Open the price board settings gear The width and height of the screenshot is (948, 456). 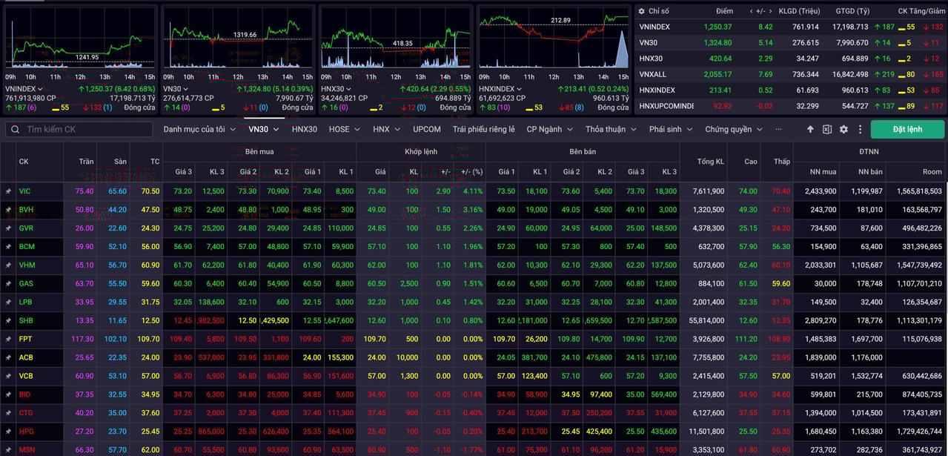(843, 130)
